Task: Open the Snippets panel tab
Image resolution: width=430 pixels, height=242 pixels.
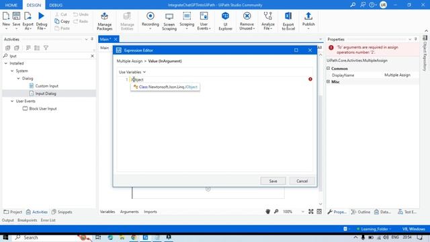Action: point(62,212)
